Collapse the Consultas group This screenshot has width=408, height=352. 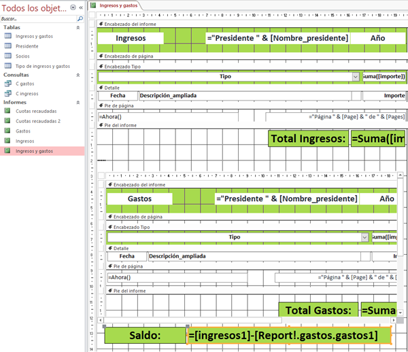(x=78, y=75)
